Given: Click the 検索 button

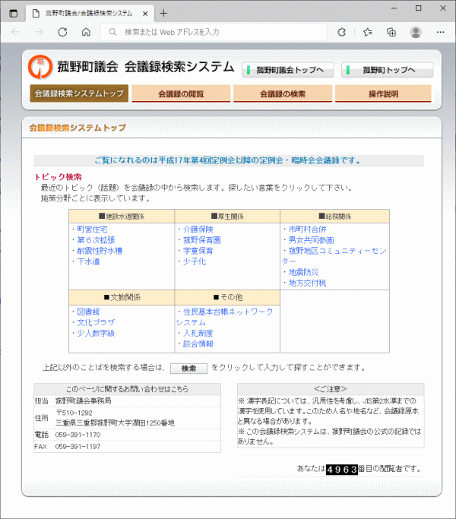Looking at the screenshot, I should [188, 369].
